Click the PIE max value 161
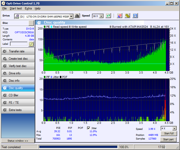This screenshot has height=150, width=180. click(x=58, y=135)
